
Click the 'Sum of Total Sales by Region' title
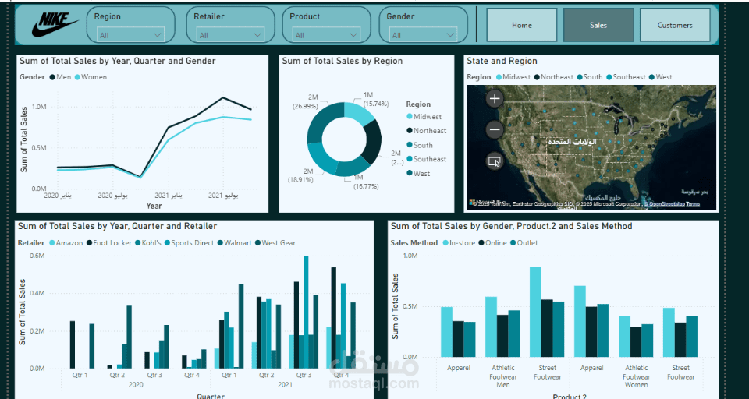343,61
